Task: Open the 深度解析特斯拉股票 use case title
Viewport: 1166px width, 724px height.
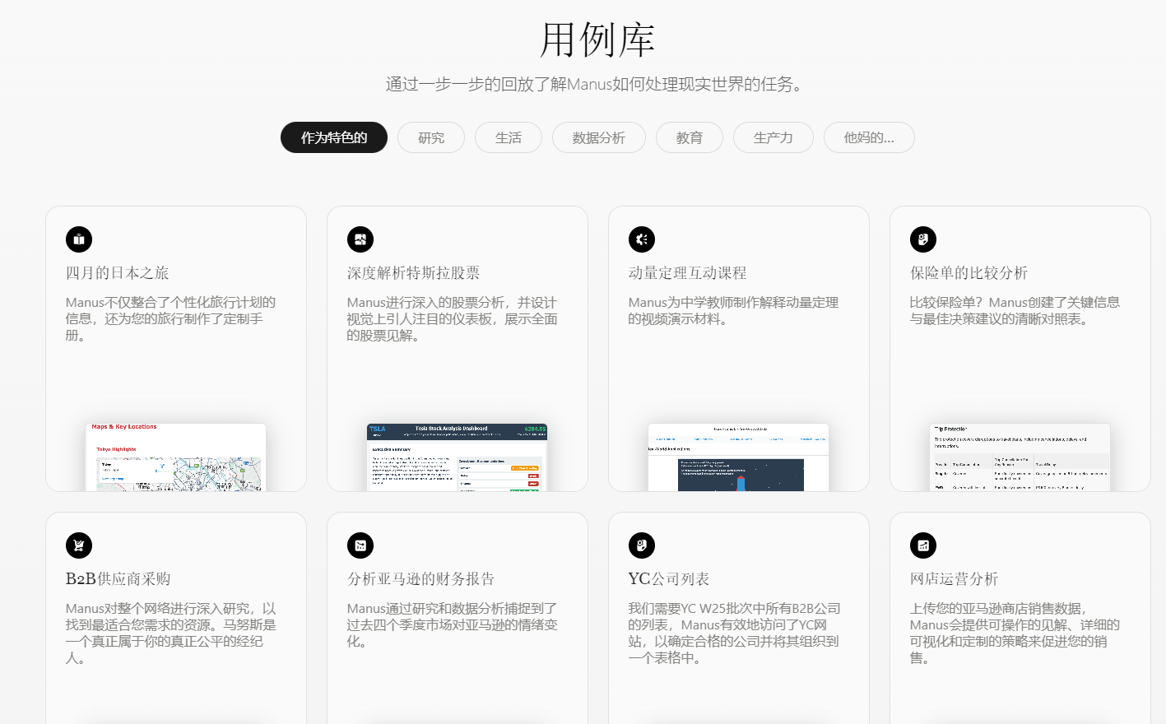Action: click(x=413, y=273)
